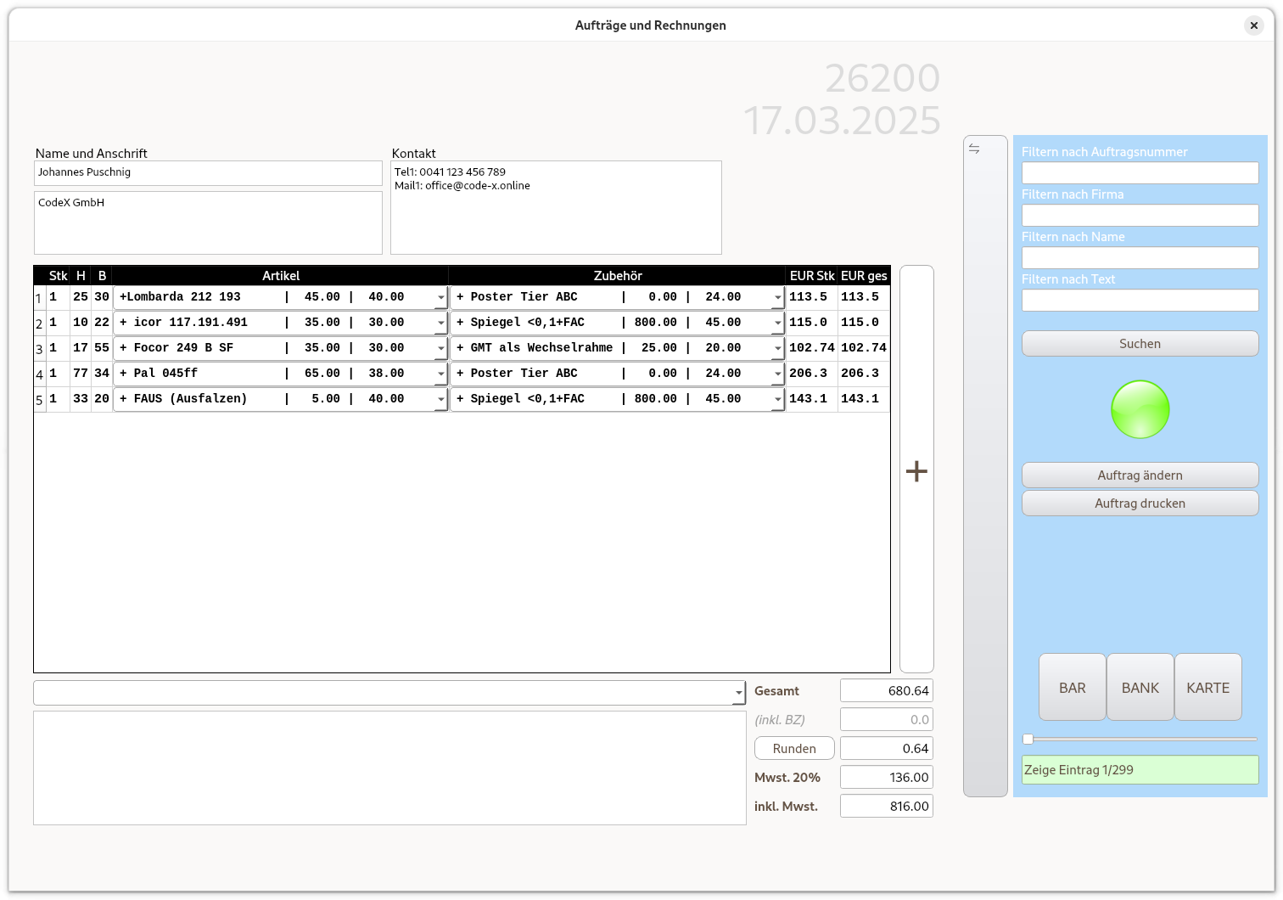
Task: Open the empty combo box above notes
Action: [x=738, y=693]
